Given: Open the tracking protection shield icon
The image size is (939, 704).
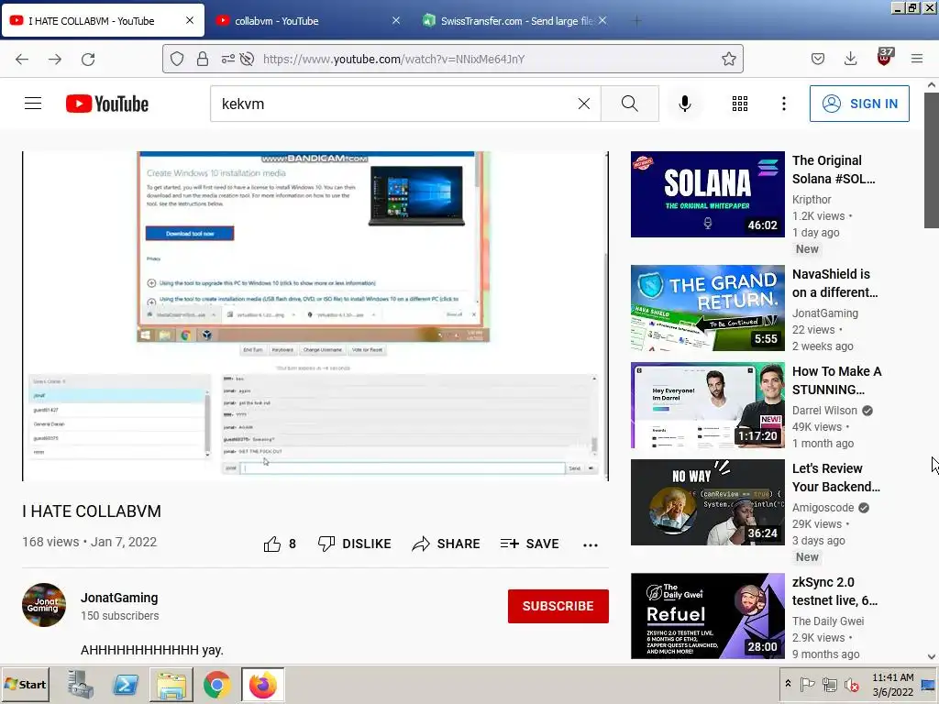Looking at the screenshot, I should 177,59.
